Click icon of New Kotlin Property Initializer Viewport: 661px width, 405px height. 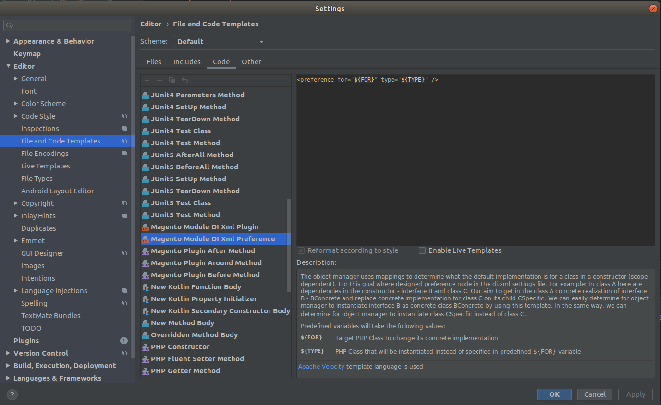[145, 299]
